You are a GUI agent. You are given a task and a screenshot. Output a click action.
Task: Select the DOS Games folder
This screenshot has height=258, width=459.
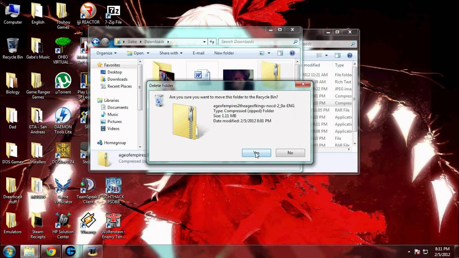point(13,153)
